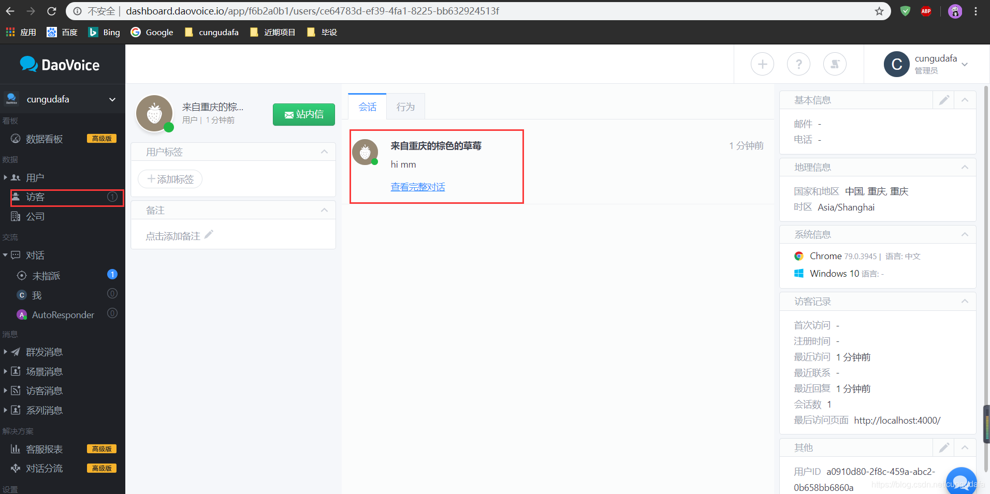Click 添加标签 button

[x=170, y=179]
